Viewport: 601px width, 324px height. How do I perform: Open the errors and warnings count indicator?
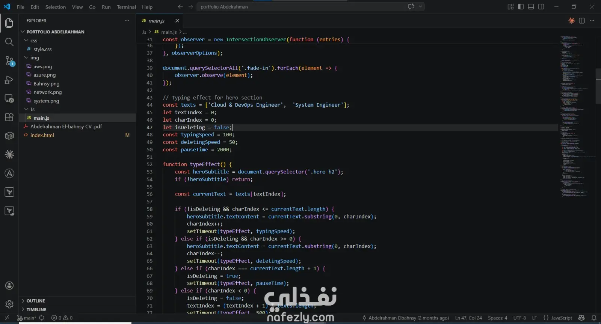click(x=62, y=318)
